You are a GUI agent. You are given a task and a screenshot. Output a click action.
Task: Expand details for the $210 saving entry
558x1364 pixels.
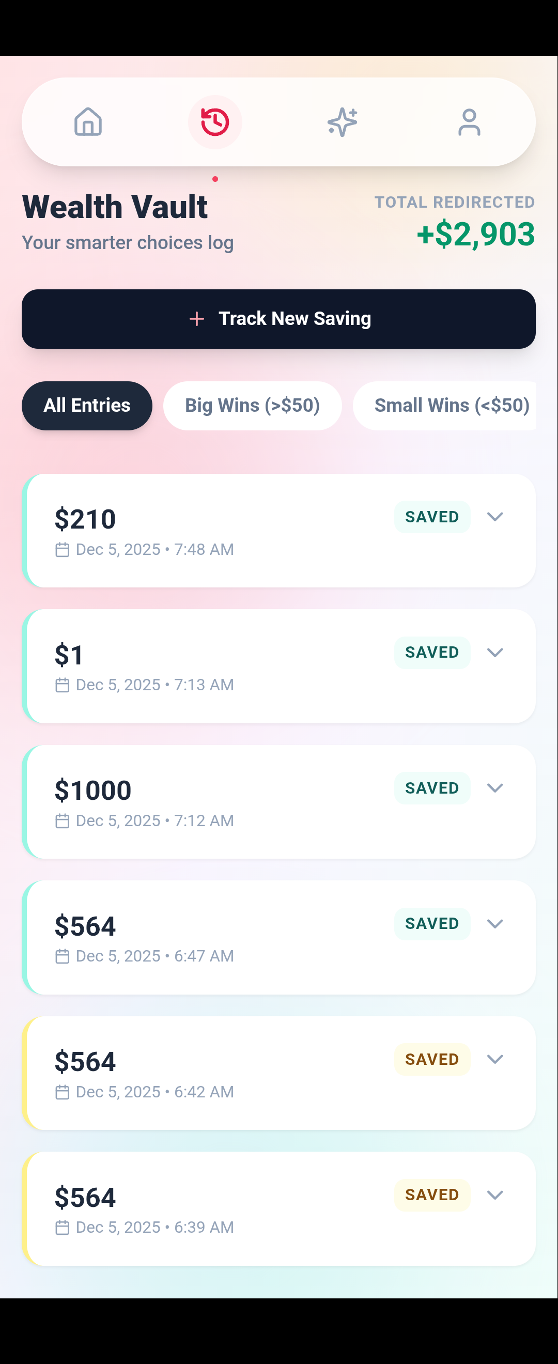[x=496, y=517]
